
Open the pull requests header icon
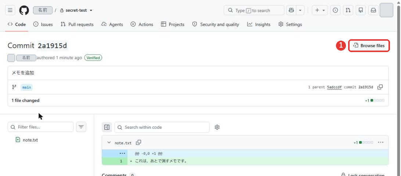(348, 10)
